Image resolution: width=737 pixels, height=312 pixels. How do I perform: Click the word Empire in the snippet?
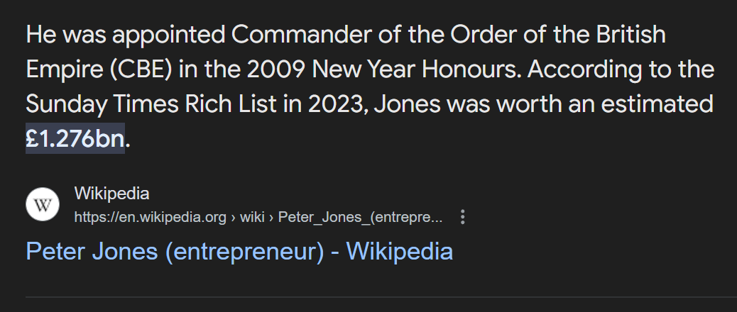pos(65,69)
